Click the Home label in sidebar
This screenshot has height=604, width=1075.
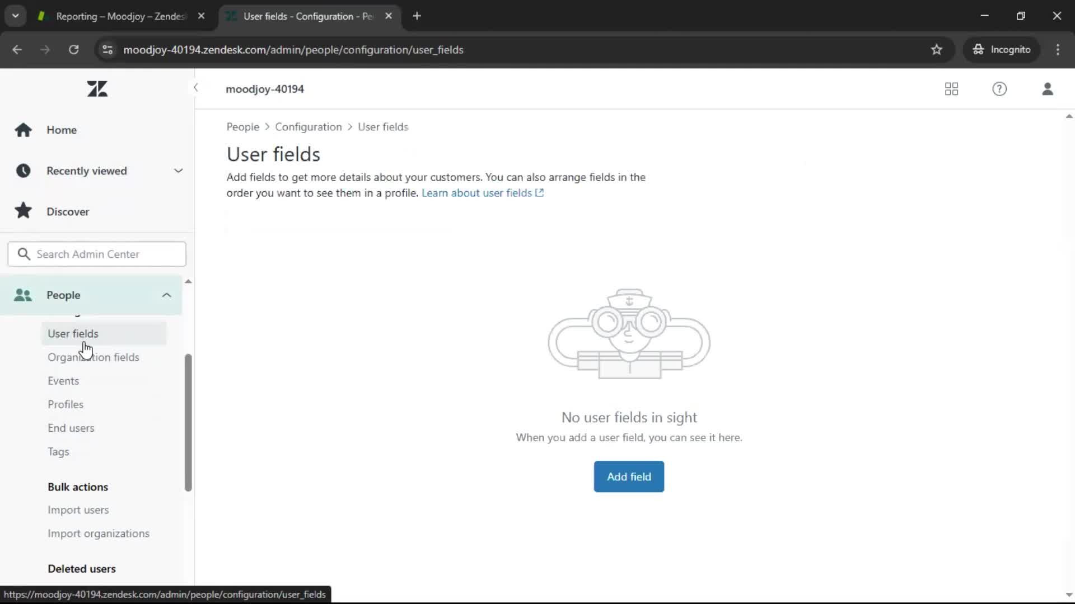62,130
